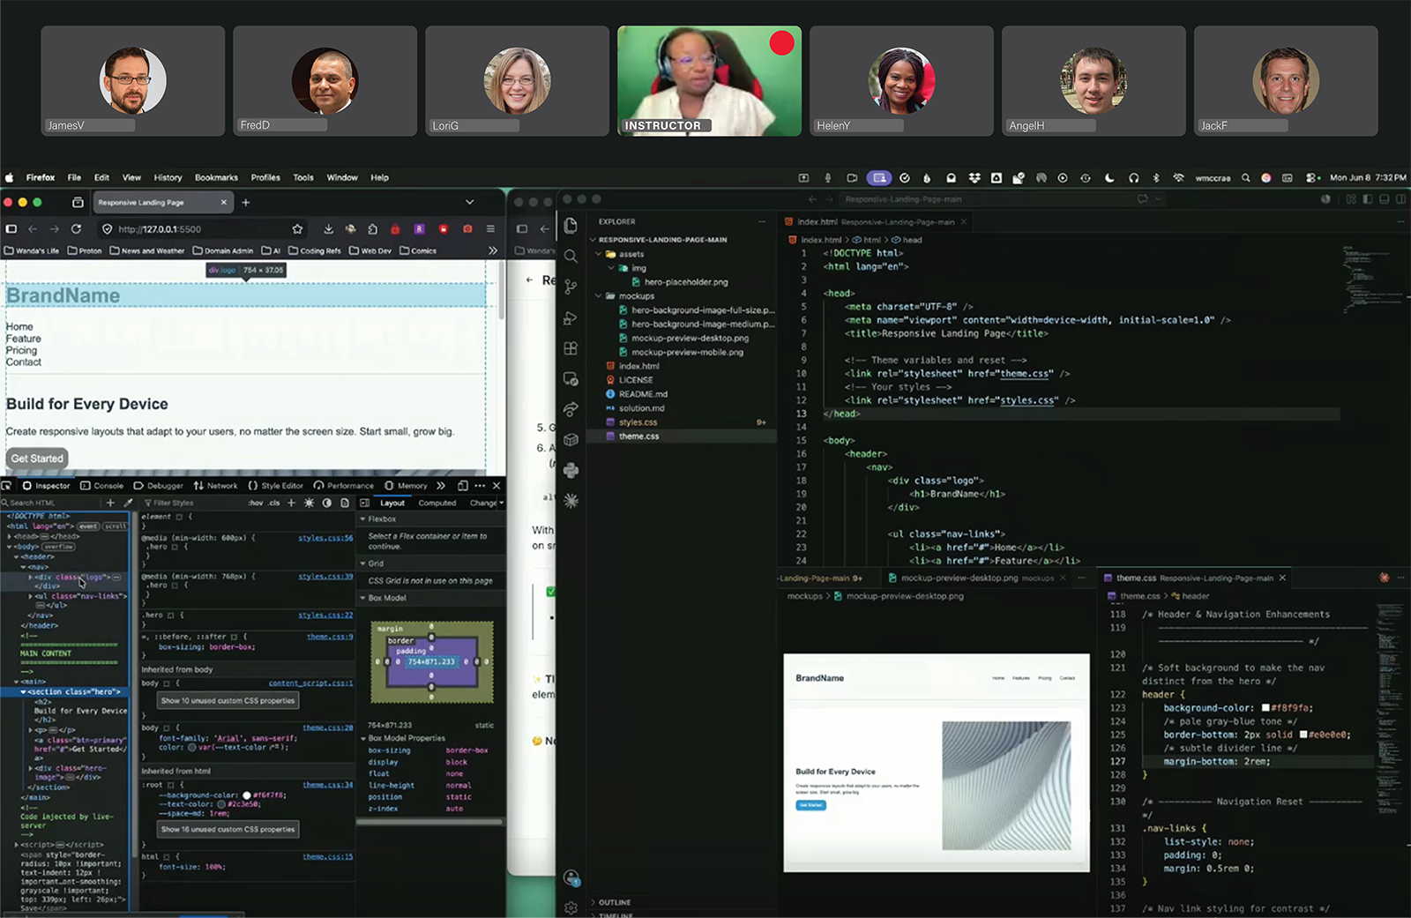This screenshot has height=918, width=1411.
Task: Go back in Firefox history
Action: 33,229
